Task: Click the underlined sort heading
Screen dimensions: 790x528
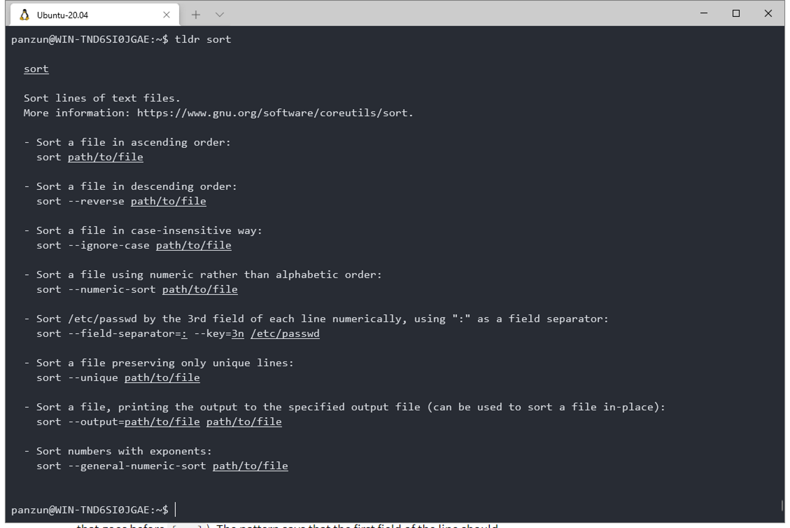Action: point(36,69)
